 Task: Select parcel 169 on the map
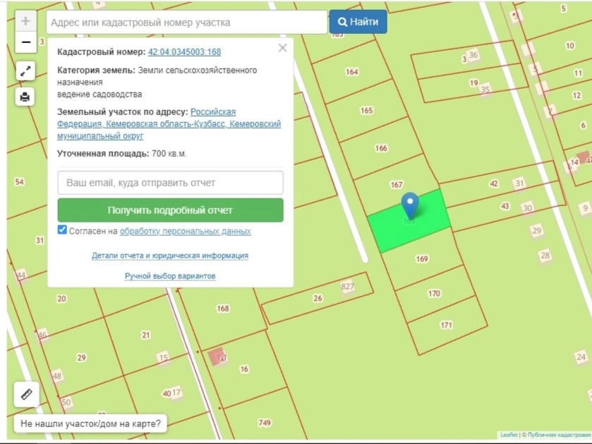[422, 258]
